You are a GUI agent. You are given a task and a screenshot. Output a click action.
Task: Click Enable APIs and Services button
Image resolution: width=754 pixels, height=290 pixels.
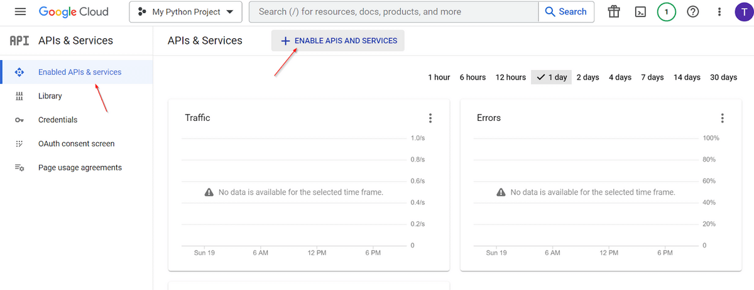(338, 41)
